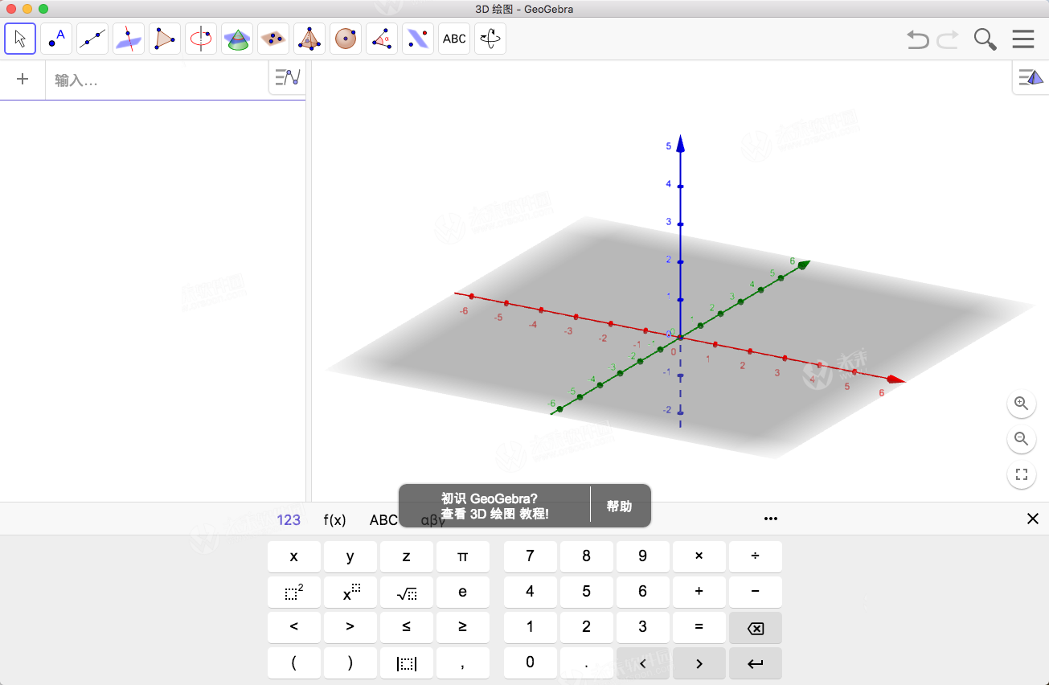The height and width of the screenshot is (685, 1049).
Task: Select the ABC text tool
Action: tap(454, 39)
